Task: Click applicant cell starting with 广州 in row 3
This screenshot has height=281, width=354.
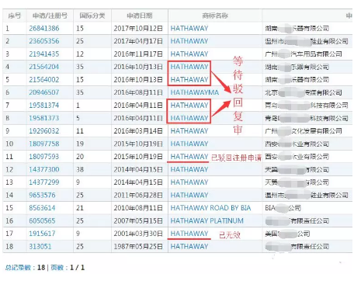Action: pos(304,54)
